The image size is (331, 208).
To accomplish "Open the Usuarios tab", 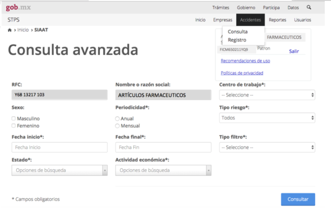I will [302, 20].
